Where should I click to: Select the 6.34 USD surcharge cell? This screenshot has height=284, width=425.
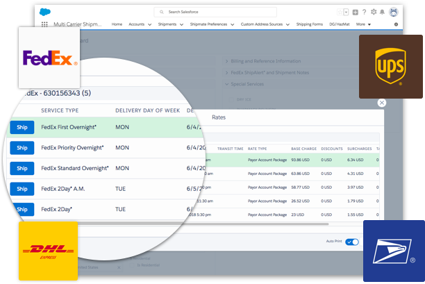tap(356, 160)
